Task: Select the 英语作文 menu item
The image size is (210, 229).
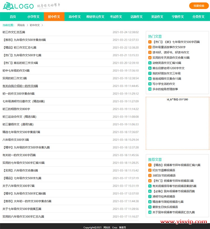Action: coord(157,17)
